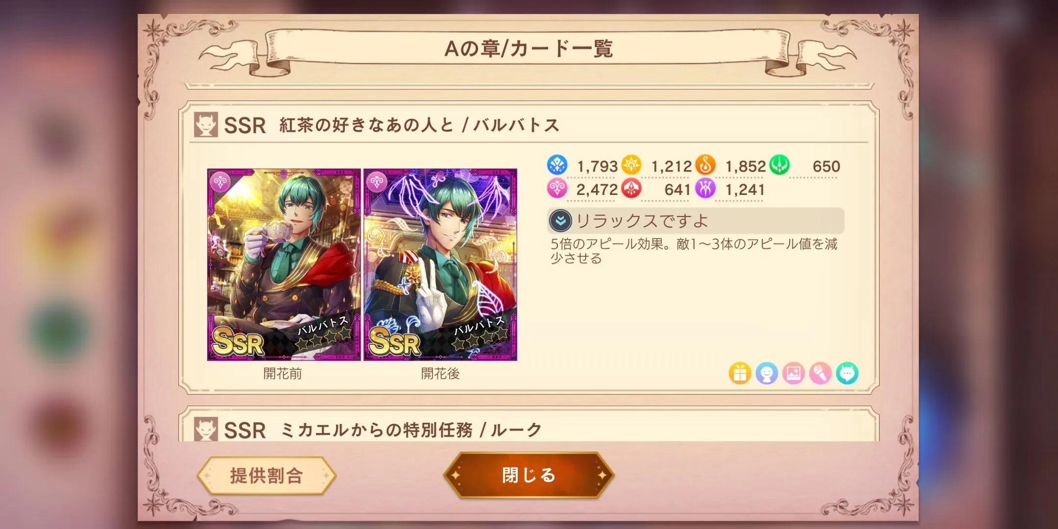Open the 開花後 card thumbnail
Image resolution: width=1058 pixels, height=529 pixels.
pos(440,264)
